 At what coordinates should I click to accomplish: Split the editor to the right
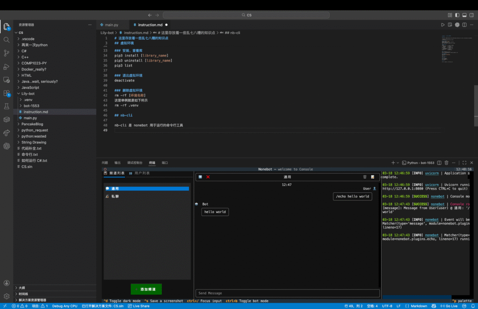tap(465, 25)
